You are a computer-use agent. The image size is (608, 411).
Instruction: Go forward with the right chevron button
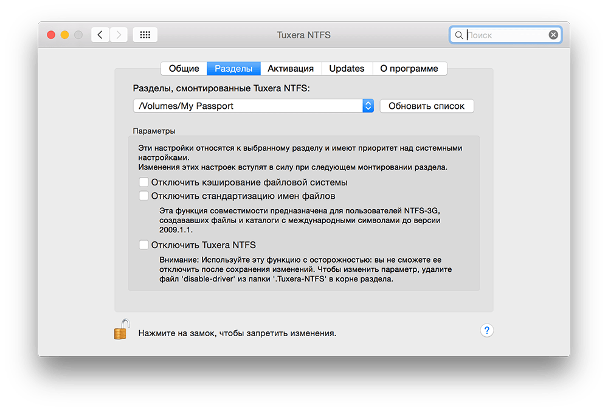pos(119,35)
